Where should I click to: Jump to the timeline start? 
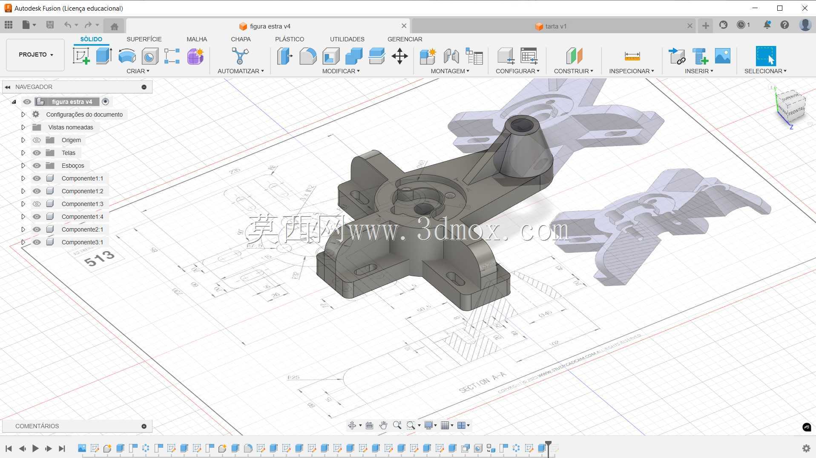(x=9, y=448)
